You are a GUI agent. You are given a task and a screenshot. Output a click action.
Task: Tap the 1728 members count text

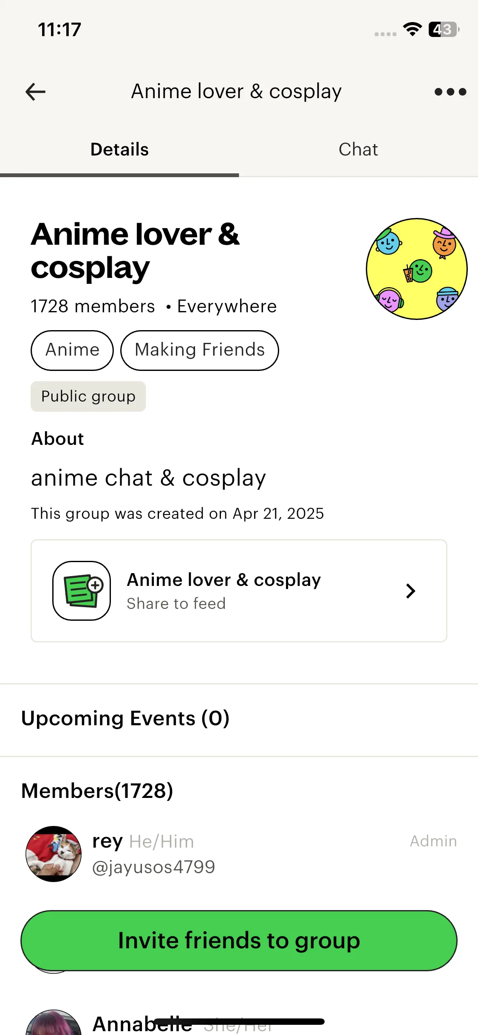click(x=93, y=306)
